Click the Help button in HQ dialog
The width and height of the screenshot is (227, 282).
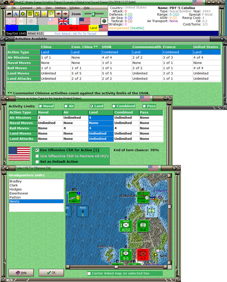point(21,273)
